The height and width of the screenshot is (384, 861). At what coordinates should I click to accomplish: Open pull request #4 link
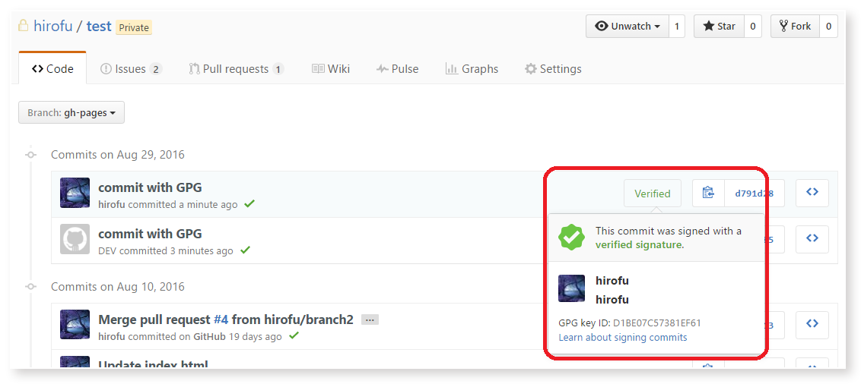click(221, 319)
